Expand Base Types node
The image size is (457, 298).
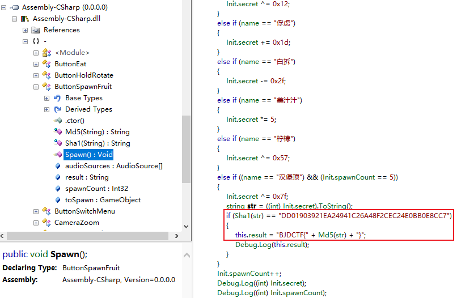point(46,98)
